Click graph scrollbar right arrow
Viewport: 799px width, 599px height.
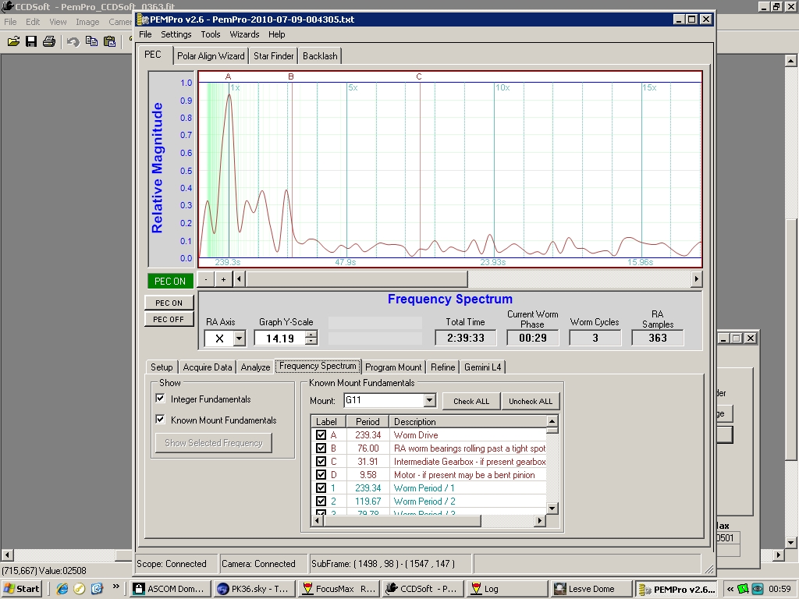(x=696, y=279)
